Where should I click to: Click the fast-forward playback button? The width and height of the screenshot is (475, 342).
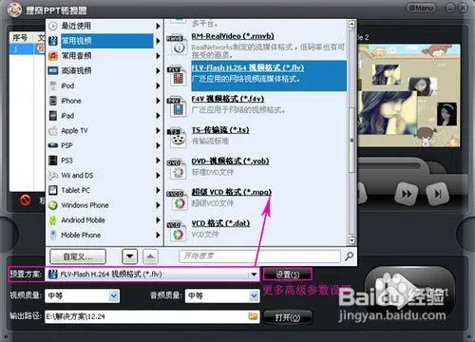(x=407, y=194)
